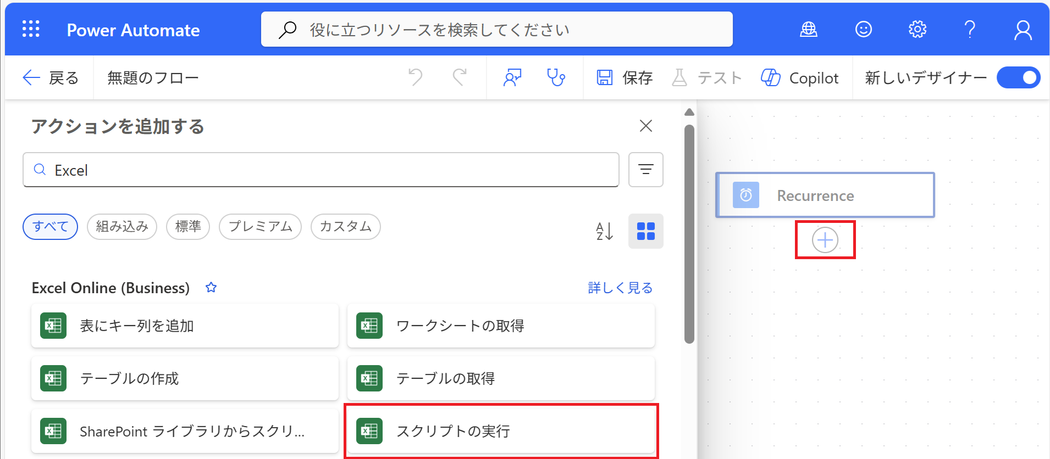The image size is (1050, 459).
Task: Focus the top resource search box
Action: pyautogui.click(x=496, y=29)
